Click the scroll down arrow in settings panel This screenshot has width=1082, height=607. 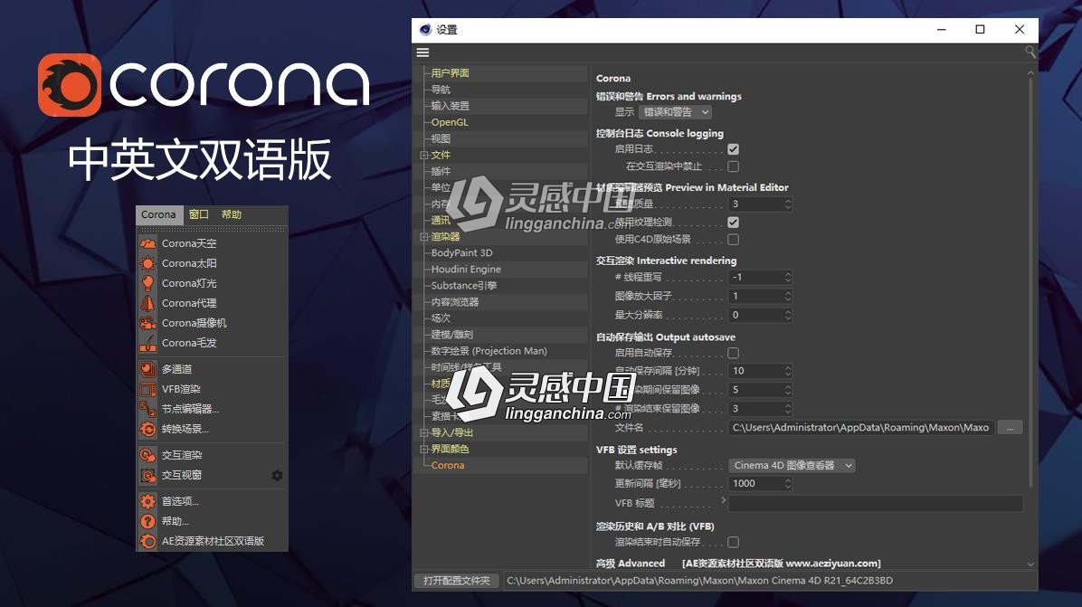[1030, 564]
